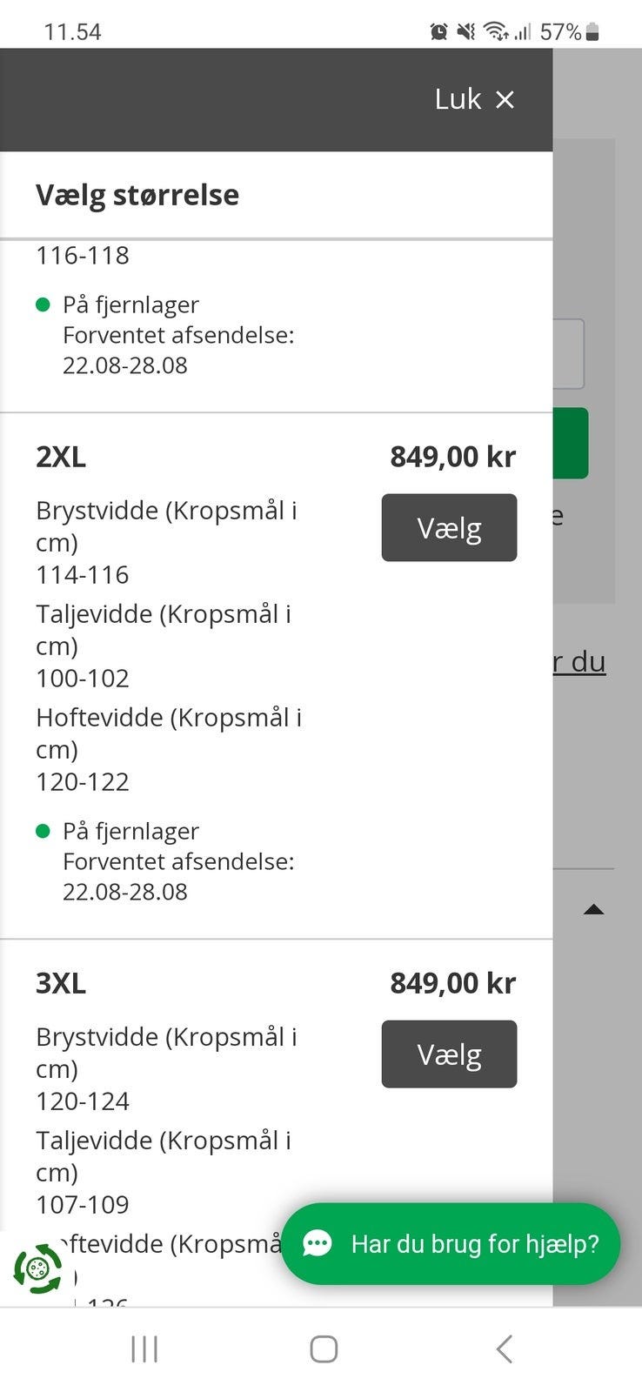Close the size panel with Luk
Screen dimensions: 642x1392
point(474,99)
